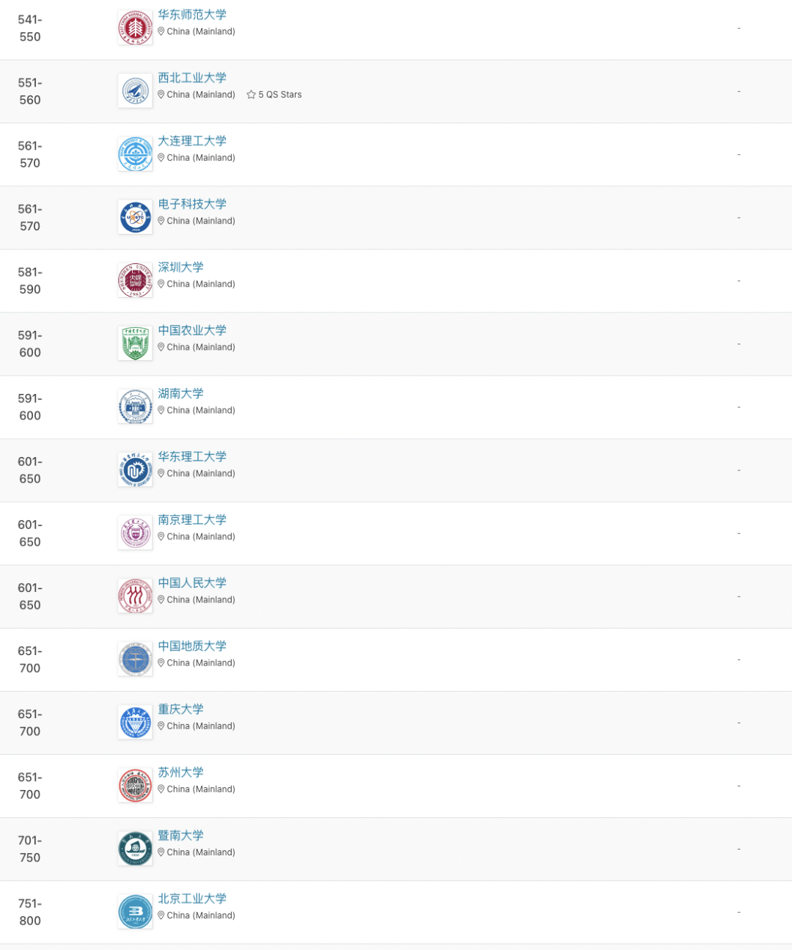Open the 西北工业大学 name link
The width and height of the screenshot is (792, 950).
pos(192,78)
